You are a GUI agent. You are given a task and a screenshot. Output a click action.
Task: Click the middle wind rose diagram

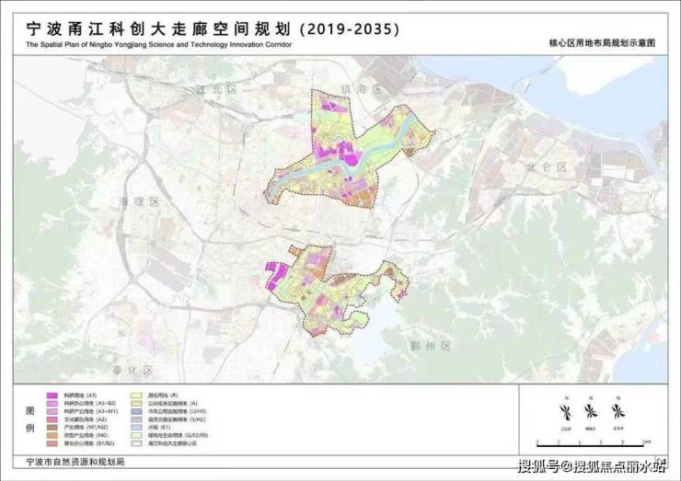coord(590,411)
